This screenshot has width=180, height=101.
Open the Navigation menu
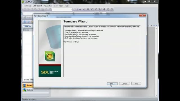(x=48, y=6)
